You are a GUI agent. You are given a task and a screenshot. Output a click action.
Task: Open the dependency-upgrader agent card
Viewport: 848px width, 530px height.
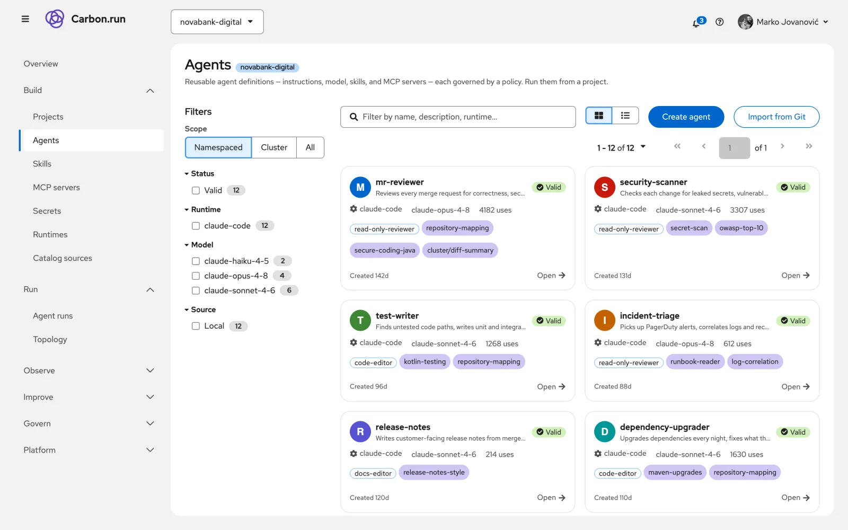(795, 498)
